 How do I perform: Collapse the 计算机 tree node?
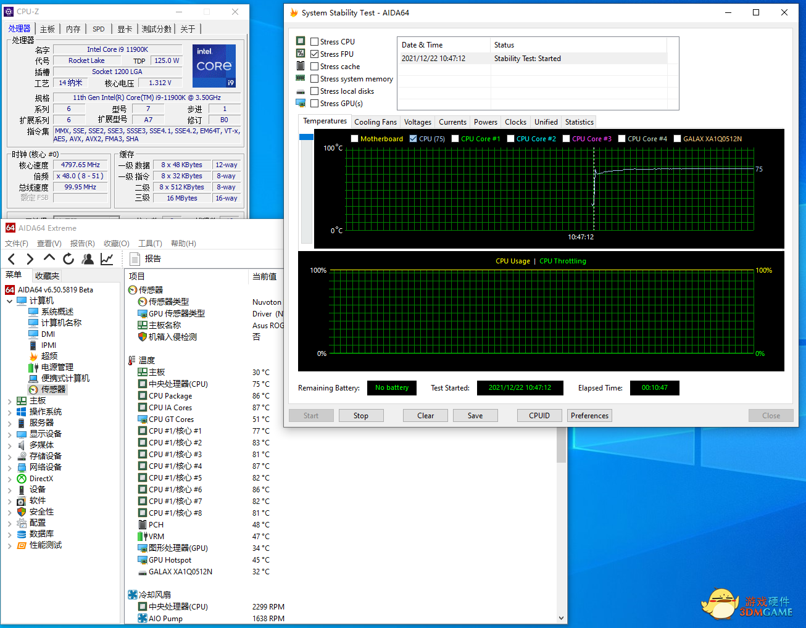coord(9,301)
